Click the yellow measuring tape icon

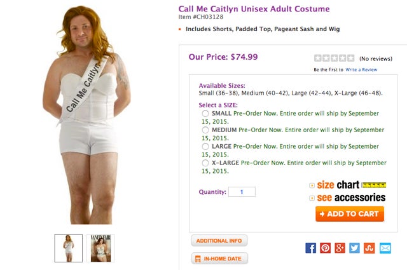tap(374, 185)
